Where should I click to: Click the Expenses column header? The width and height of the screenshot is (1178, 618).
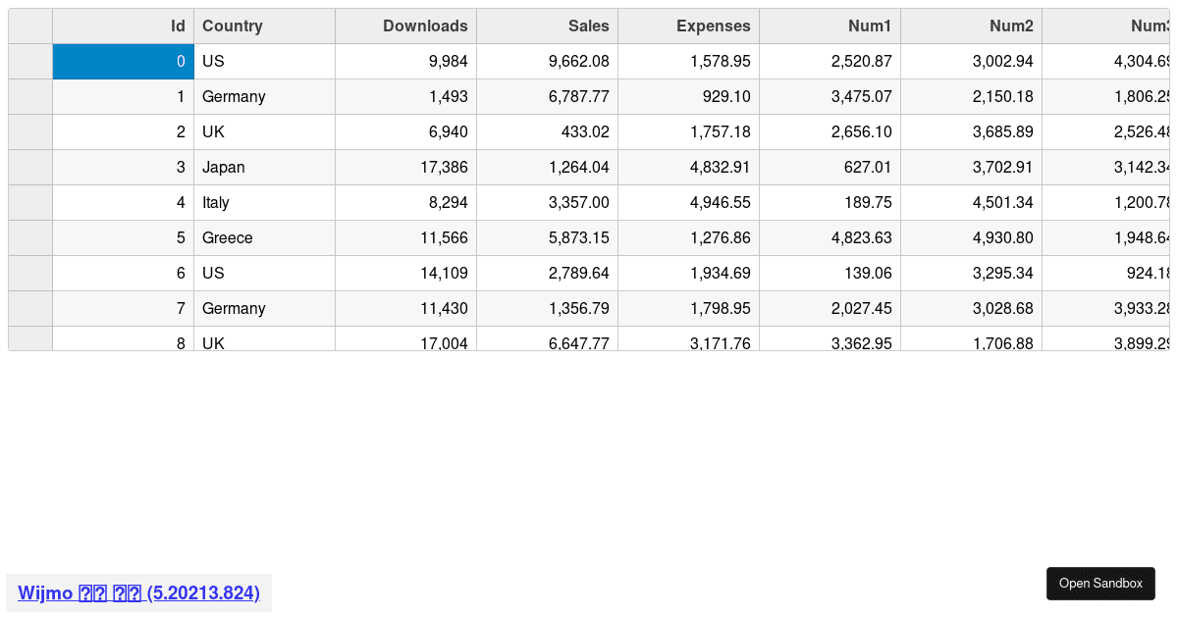(x=688, y=26)
